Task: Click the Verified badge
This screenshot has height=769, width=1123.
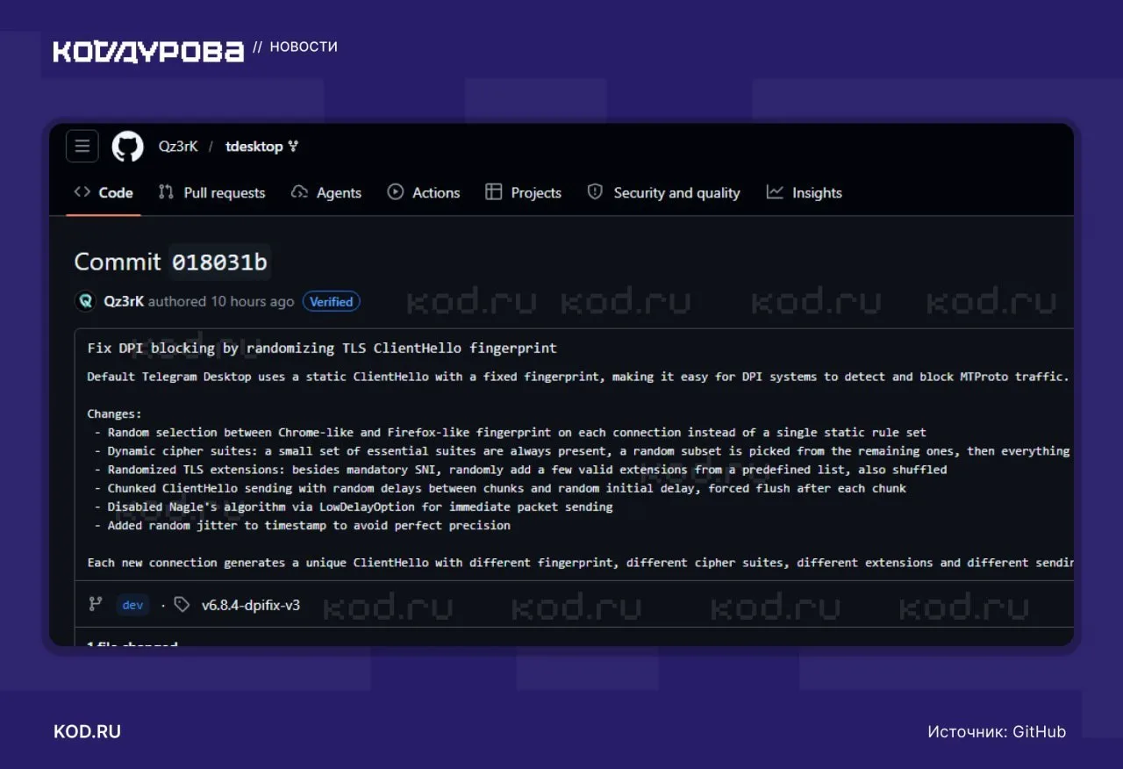Action: click(332, 301)
